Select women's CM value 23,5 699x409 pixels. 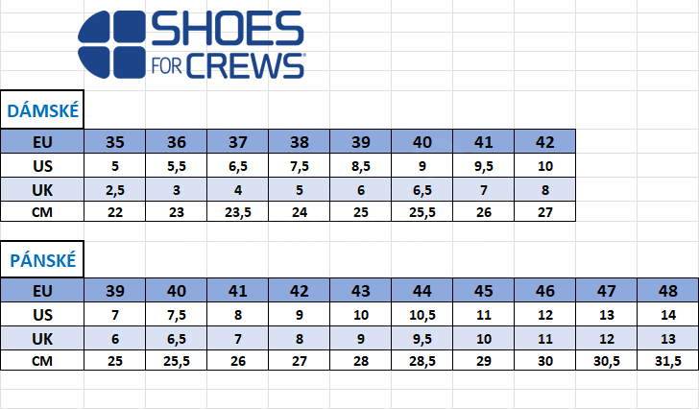point(237,211)
